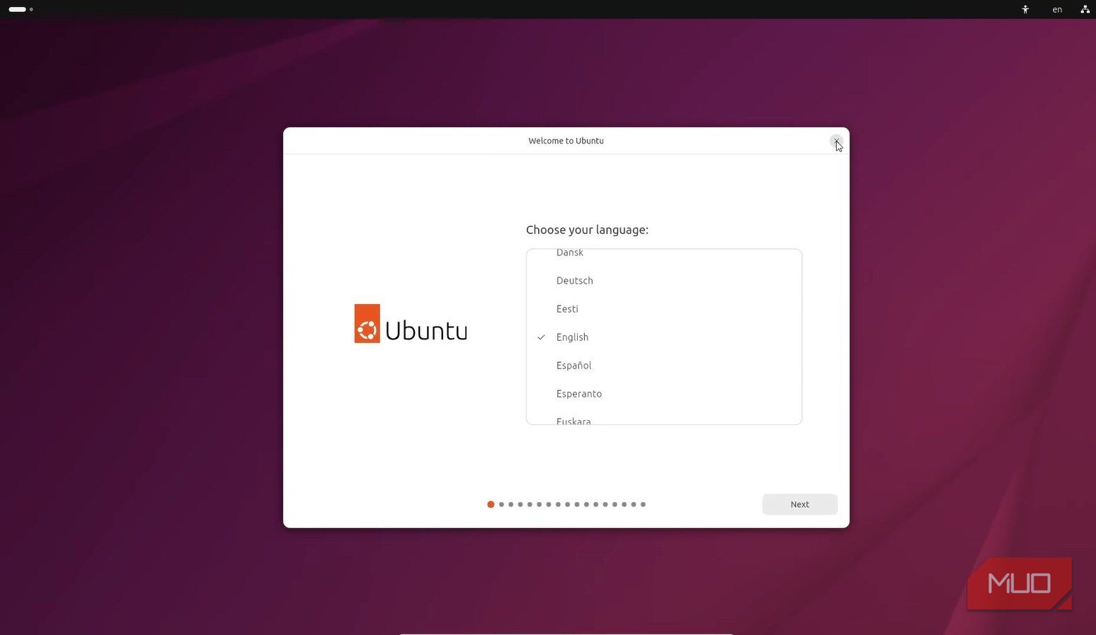Open the wired network system menu icon
1096x635 pixels.
pyautogui.click(x=1085, y=9)
